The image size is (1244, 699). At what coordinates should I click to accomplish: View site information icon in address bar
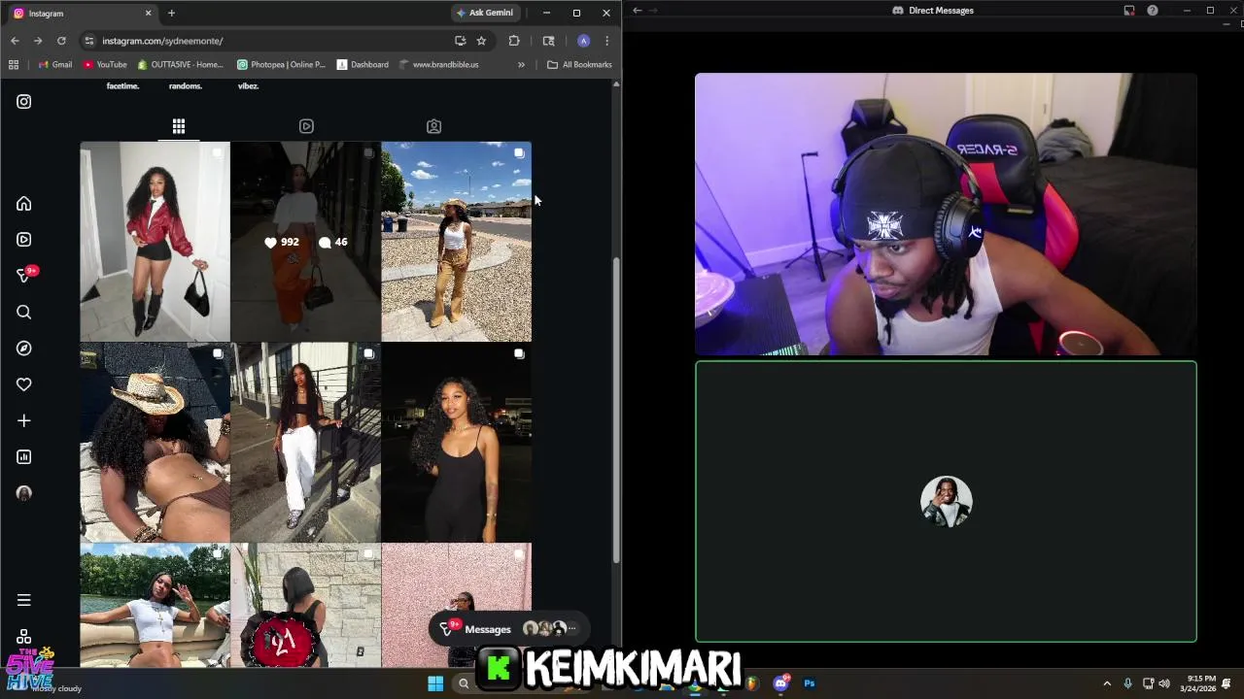click(x=88, y=41)
